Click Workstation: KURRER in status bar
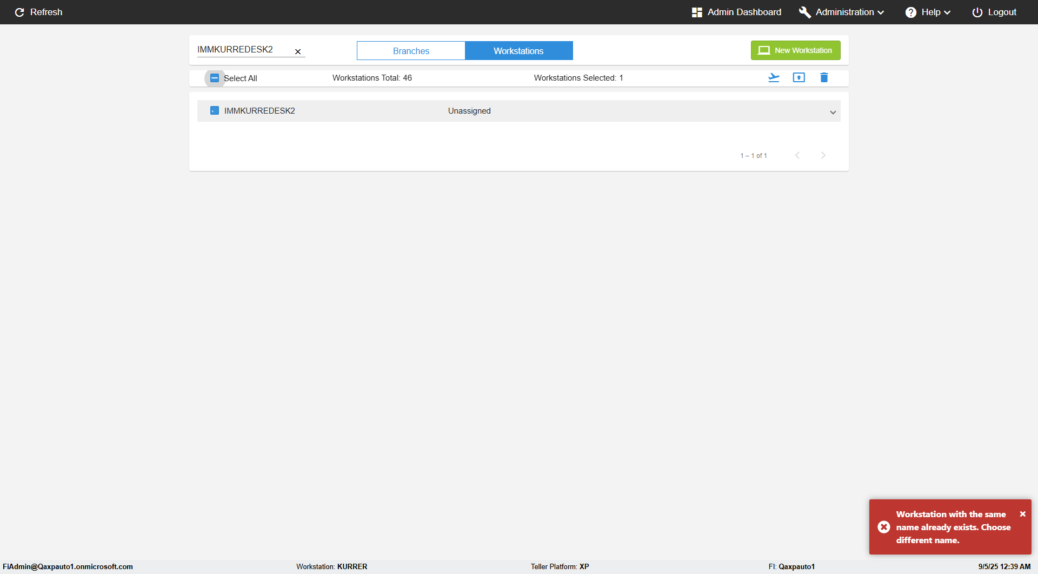The width and height of the screenshot is (1038, 574). 331,566
